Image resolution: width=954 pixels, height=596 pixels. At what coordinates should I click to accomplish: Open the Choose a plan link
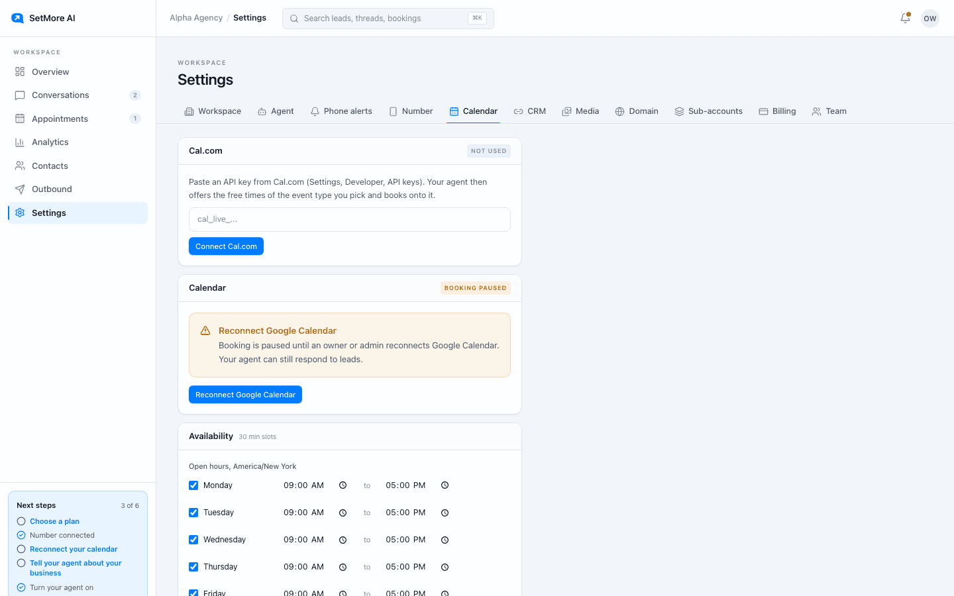point(54,521)
